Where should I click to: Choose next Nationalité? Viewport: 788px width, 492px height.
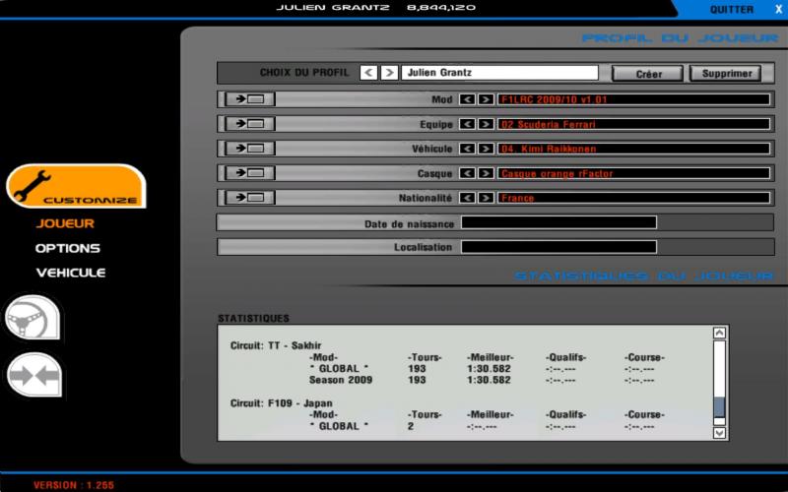click(x=486, y=198)
